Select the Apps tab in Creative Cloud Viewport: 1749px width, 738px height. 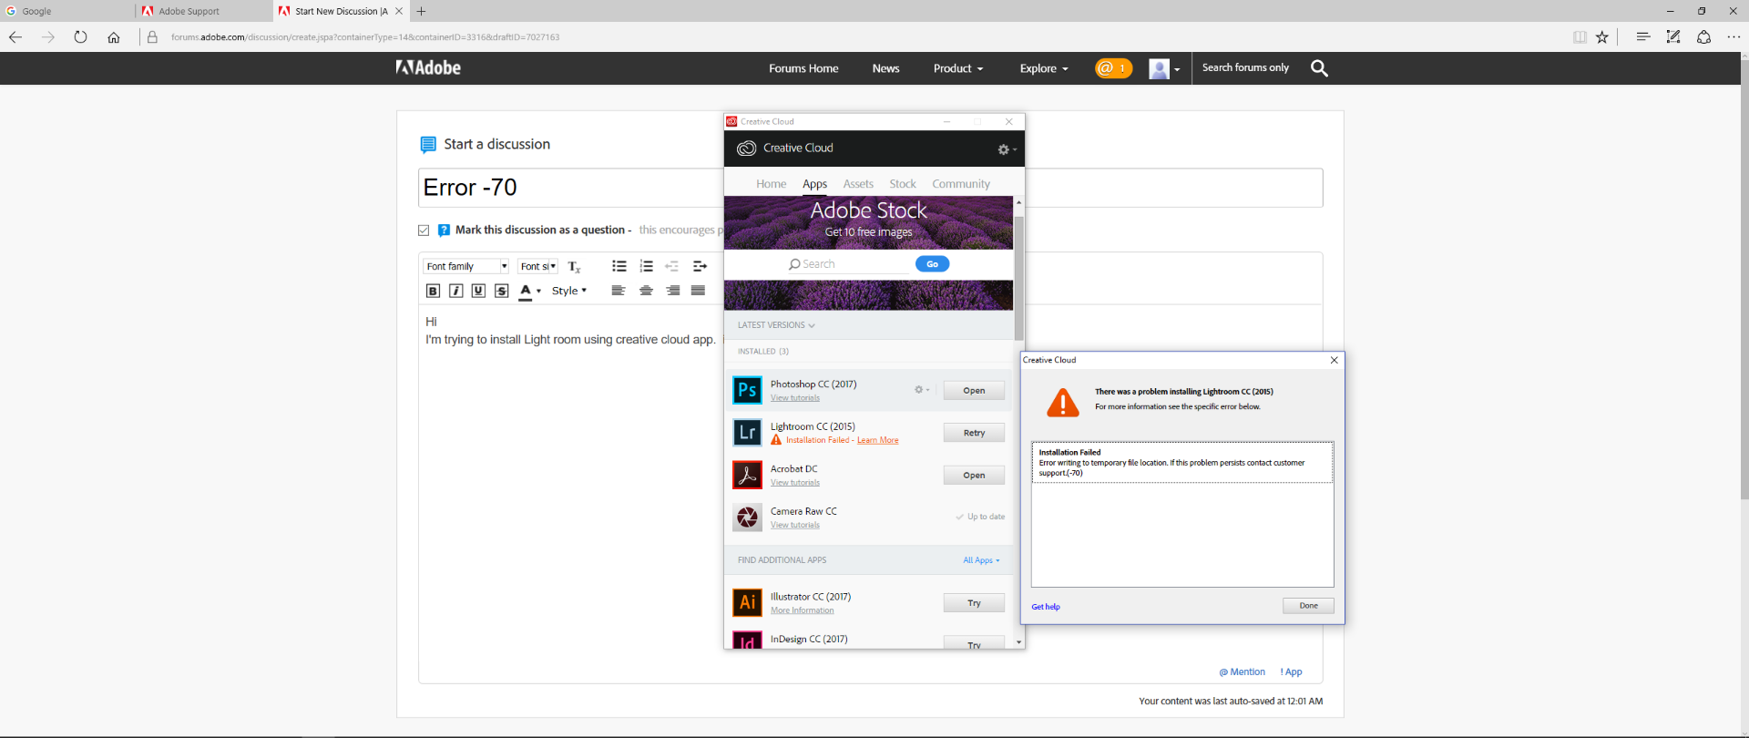click(814, 184)
